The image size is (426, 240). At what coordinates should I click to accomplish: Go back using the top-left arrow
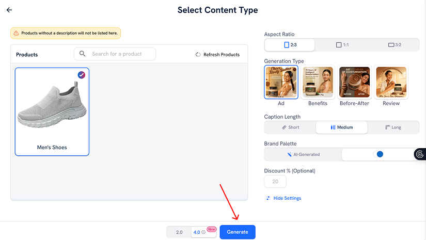tap(9, 10)
